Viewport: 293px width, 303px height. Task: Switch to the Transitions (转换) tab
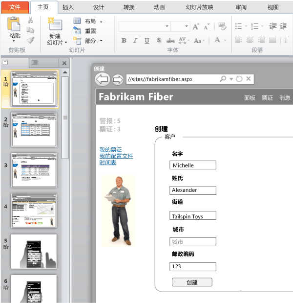tap(129, 7)
